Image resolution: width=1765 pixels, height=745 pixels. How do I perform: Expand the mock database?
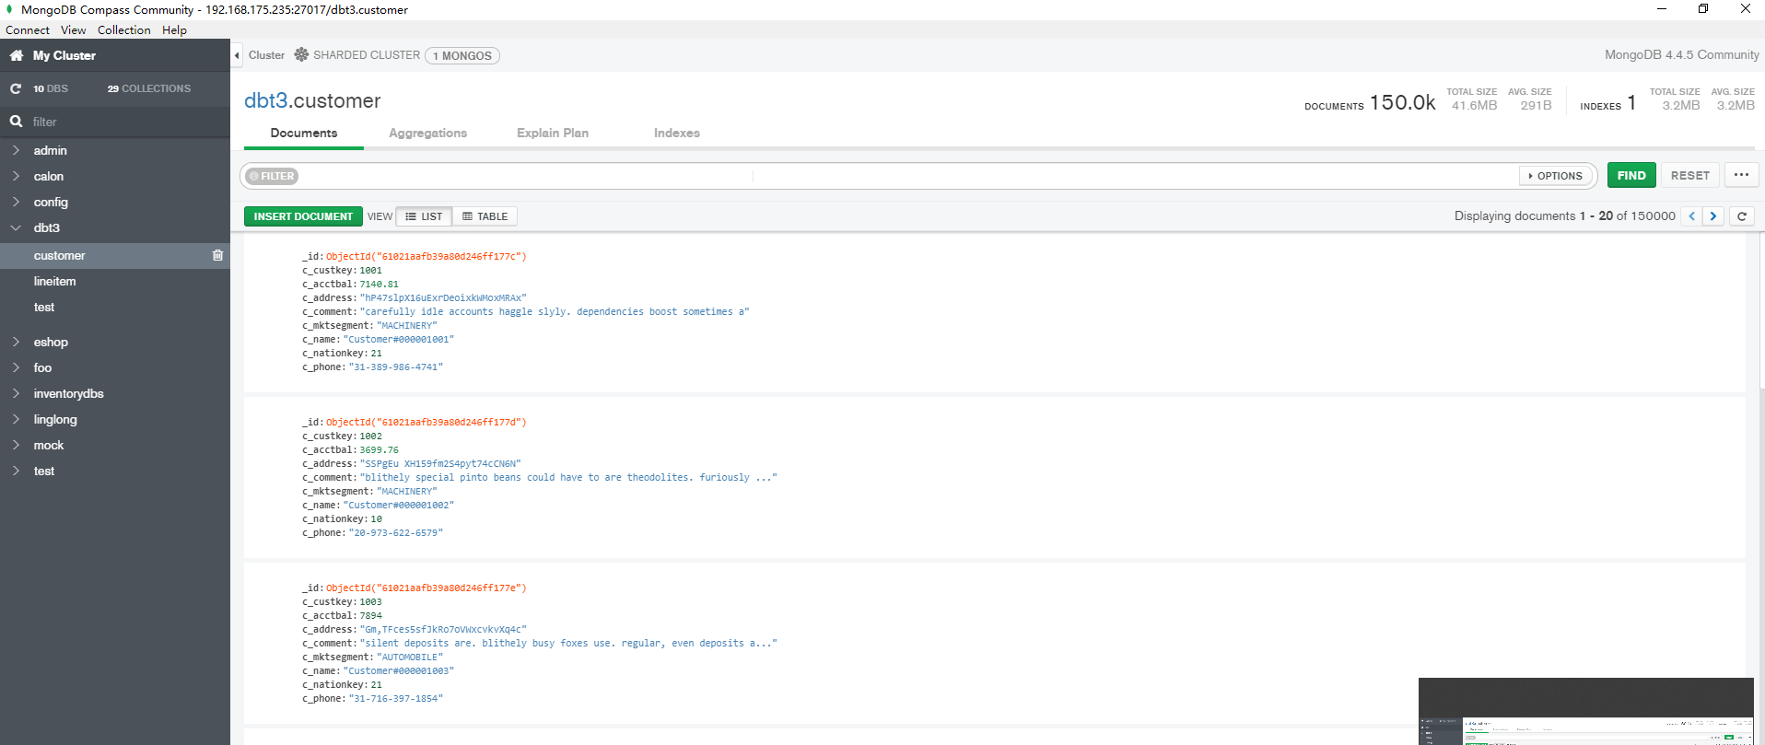click(16, 445)
